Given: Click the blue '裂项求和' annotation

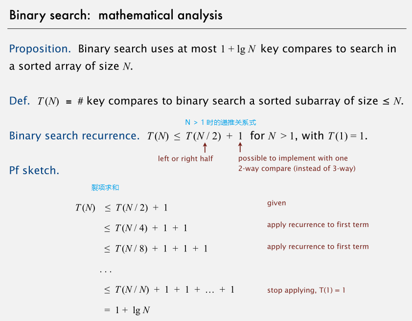Looking at the screenshot, I should (105, 187).
